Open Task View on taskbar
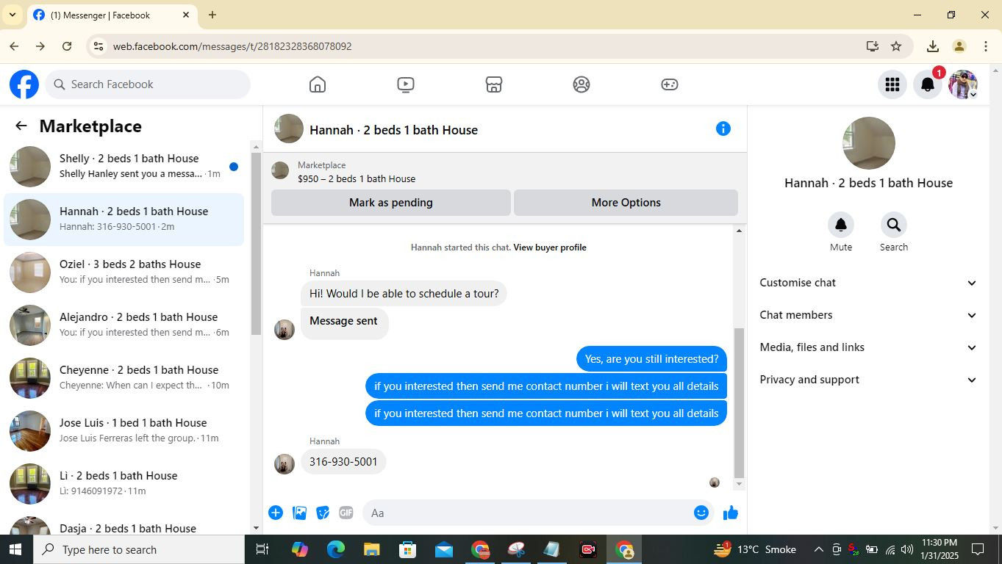Viewport: 1002px width, 564px height. [x=262, y=549]
